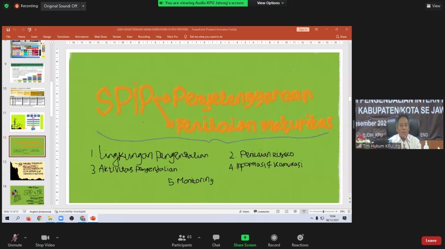Open the Slide Show ribbon tab

[100, 37]
